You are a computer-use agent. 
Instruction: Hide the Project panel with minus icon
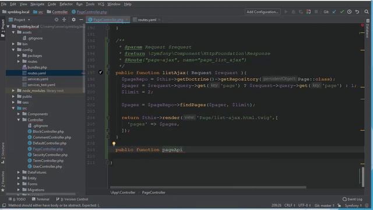pos(81,20)
